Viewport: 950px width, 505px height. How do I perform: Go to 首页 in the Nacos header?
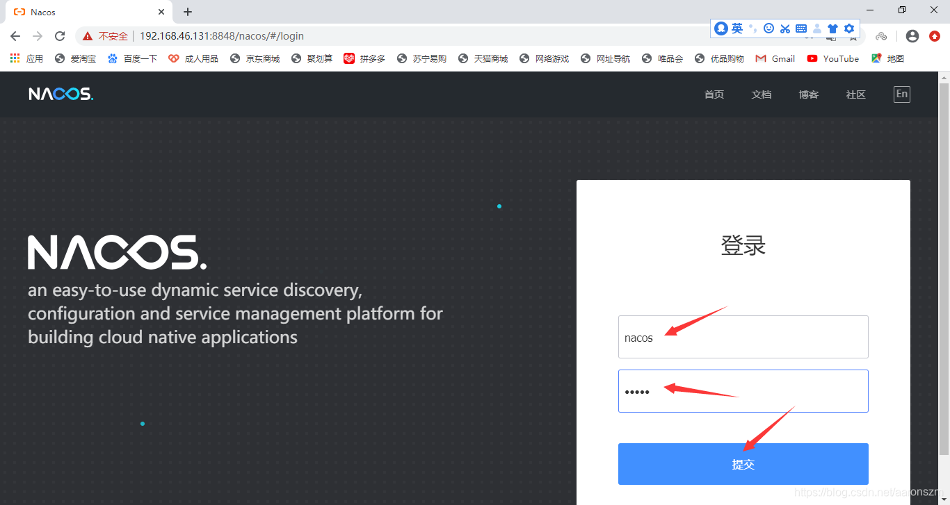pos(714,94)
